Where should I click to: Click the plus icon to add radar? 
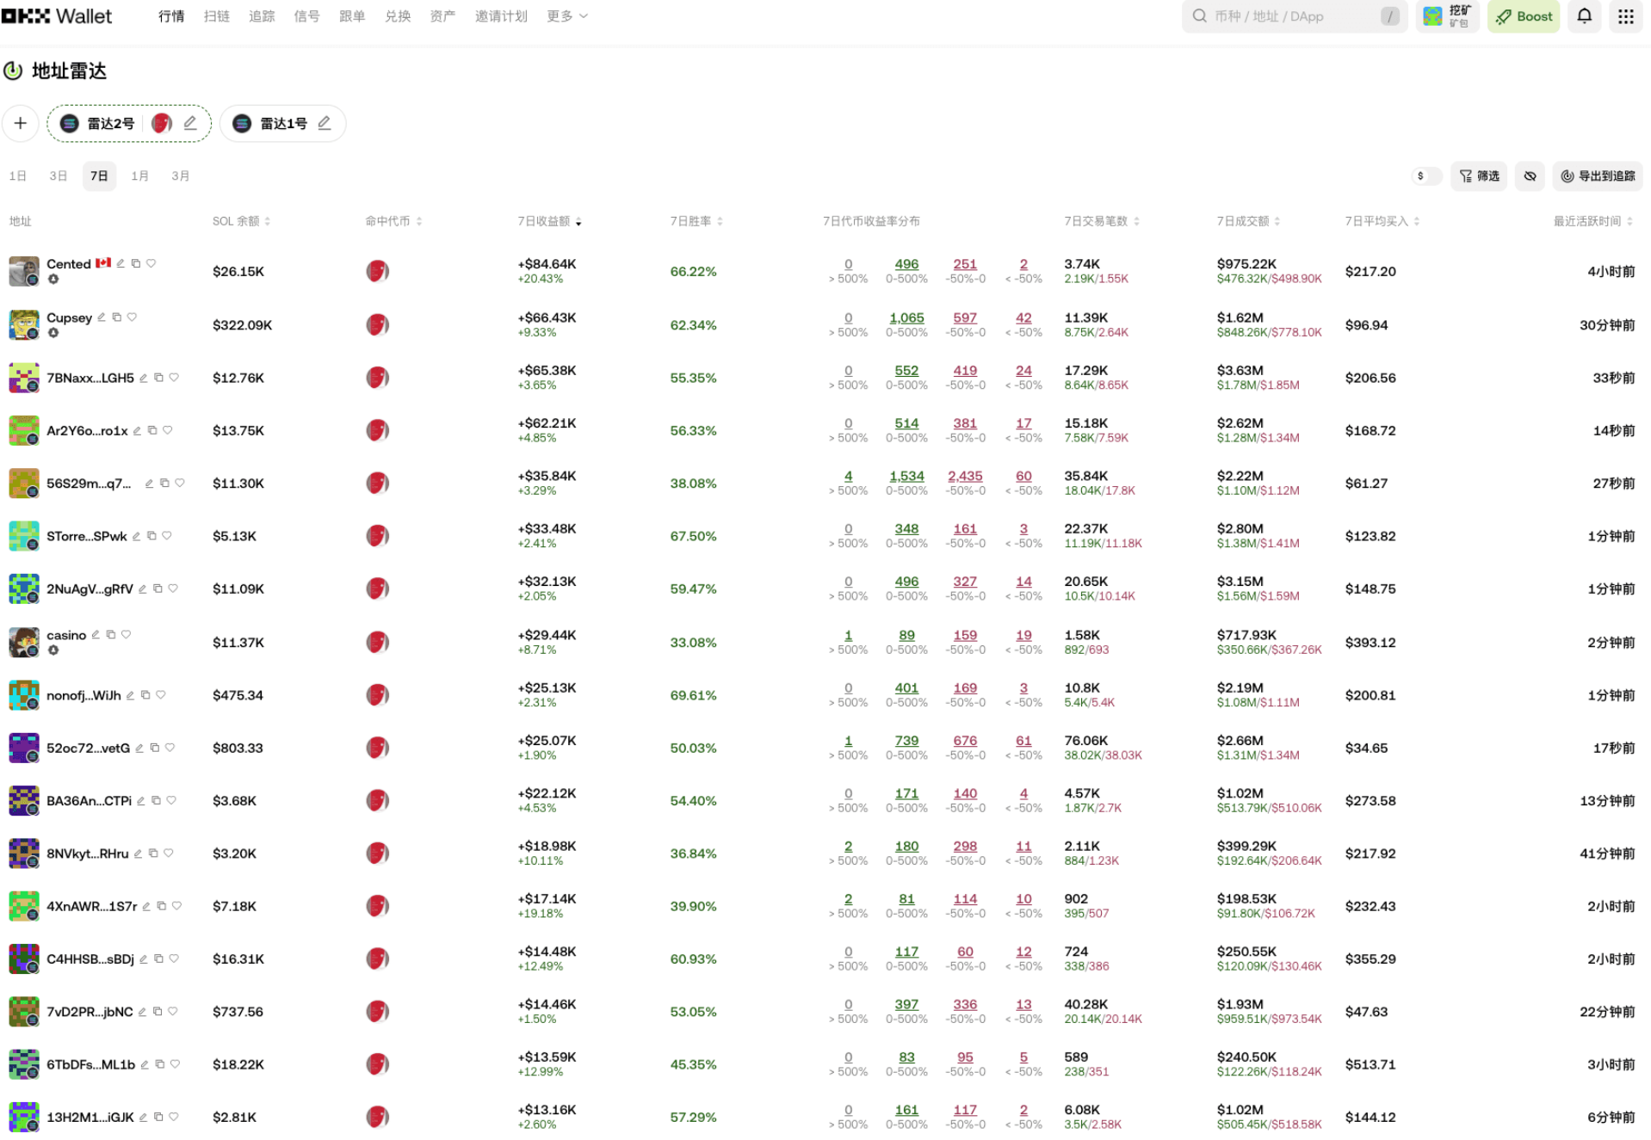tap(21, 123)
